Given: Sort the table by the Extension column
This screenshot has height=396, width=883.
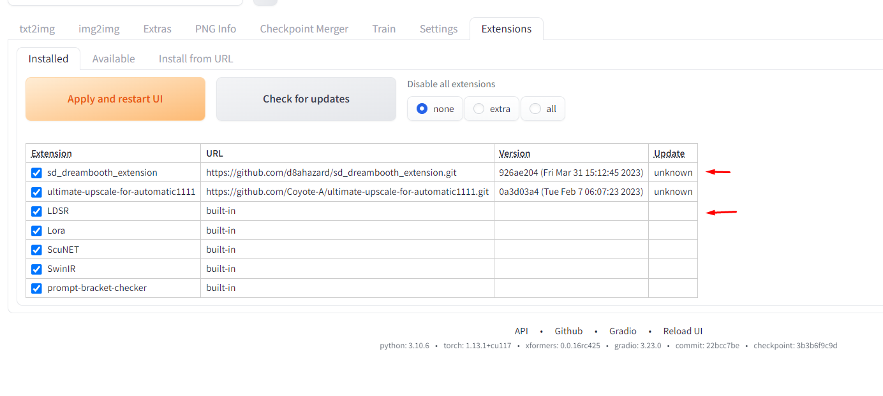Looking at the screenshot, I should (51, 153).
